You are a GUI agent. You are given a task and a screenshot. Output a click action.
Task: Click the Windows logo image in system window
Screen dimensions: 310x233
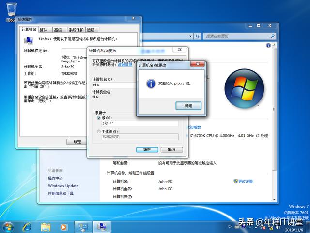tap(244, 88)
